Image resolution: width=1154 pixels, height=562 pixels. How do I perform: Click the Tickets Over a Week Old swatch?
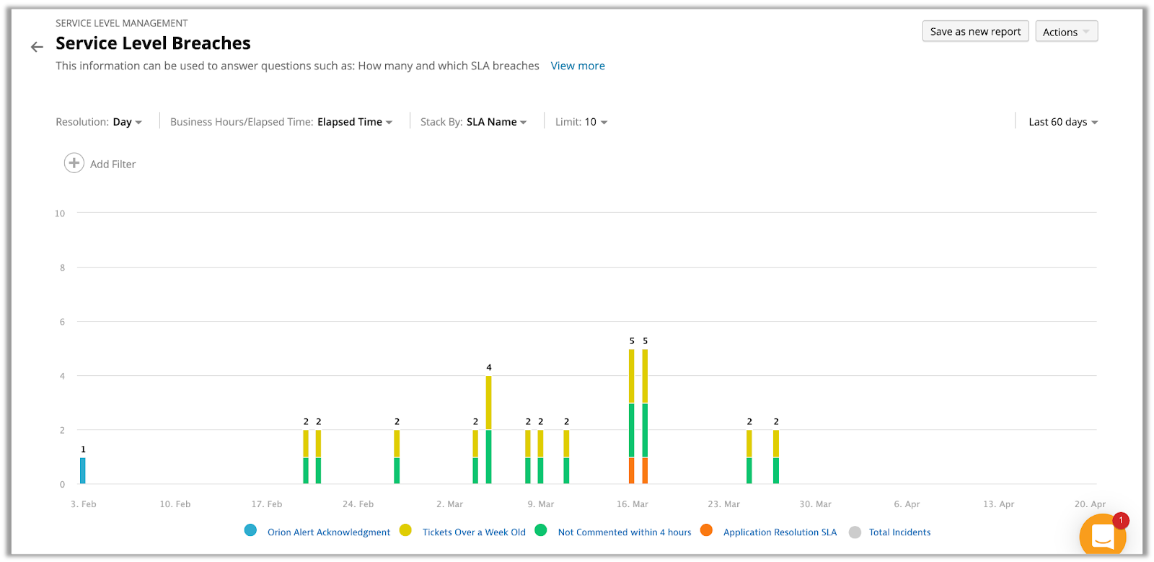[405, 530]
